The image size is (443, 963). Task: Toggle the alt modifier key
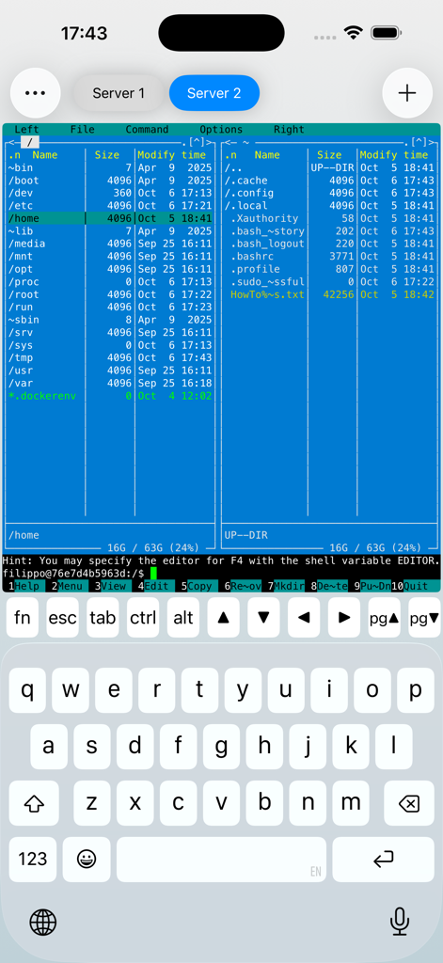click(x=183, y=617)
